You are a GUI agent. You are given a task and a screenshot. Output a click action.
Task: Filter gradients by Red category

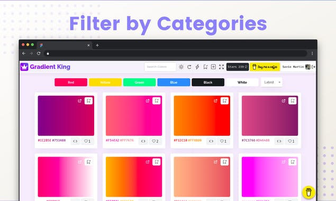click(x=71, y=83)
